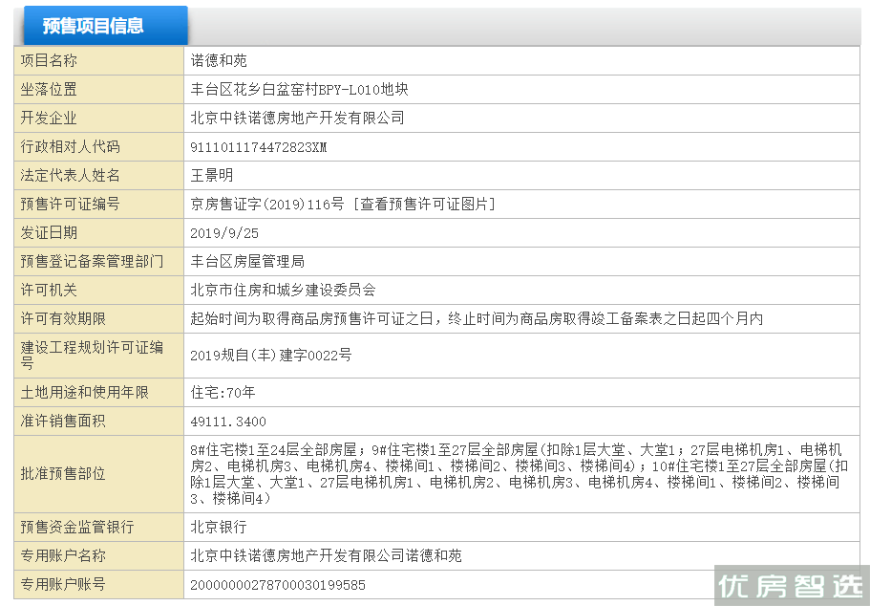870x606 pixels.
Task: Click the developer name 北京中铁诺德房地产开发有限公司
Action: (297, 118)
